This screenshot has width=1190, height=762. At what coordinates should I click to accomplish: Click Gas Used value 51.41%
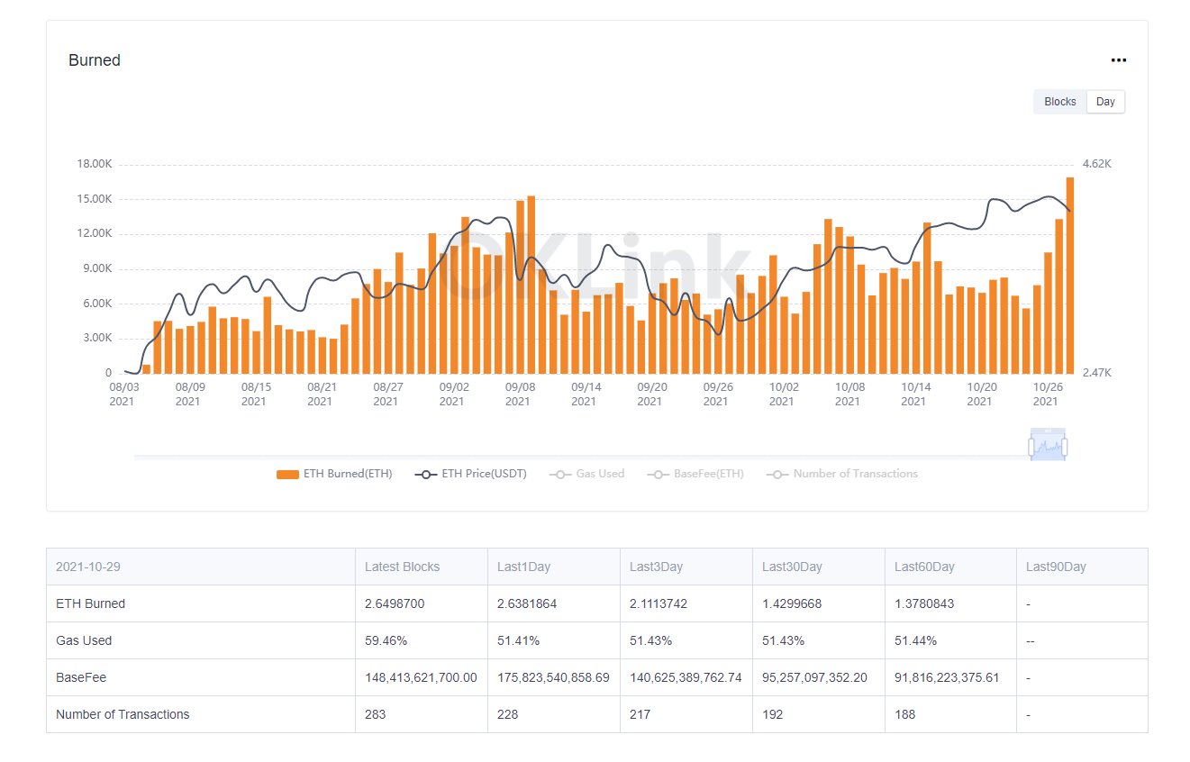click(518, 640)
